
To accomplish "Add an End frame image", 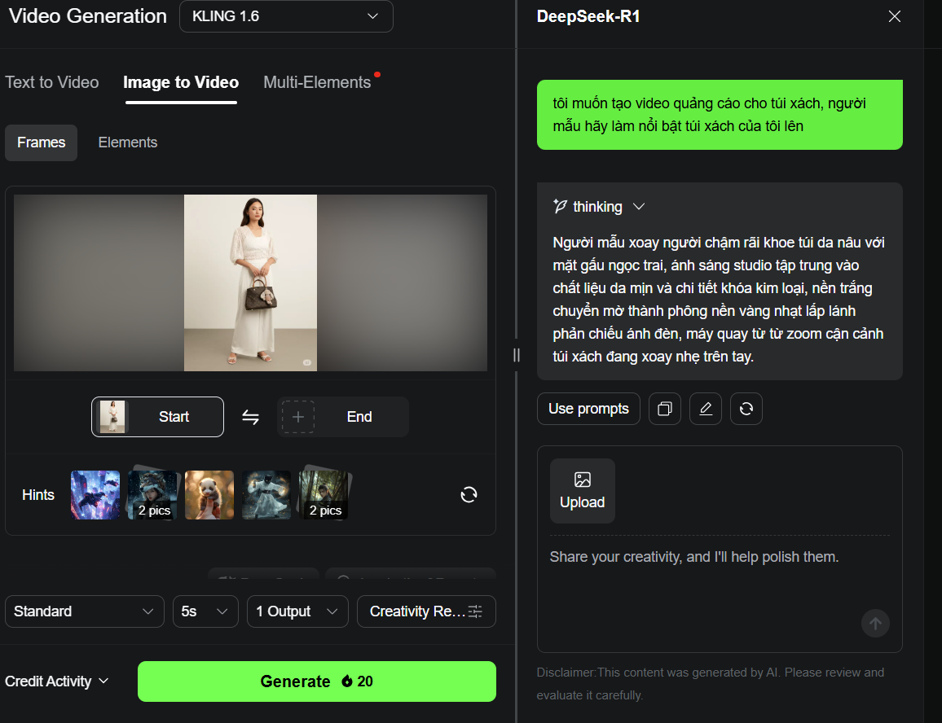I will click(x=342, y=417).
